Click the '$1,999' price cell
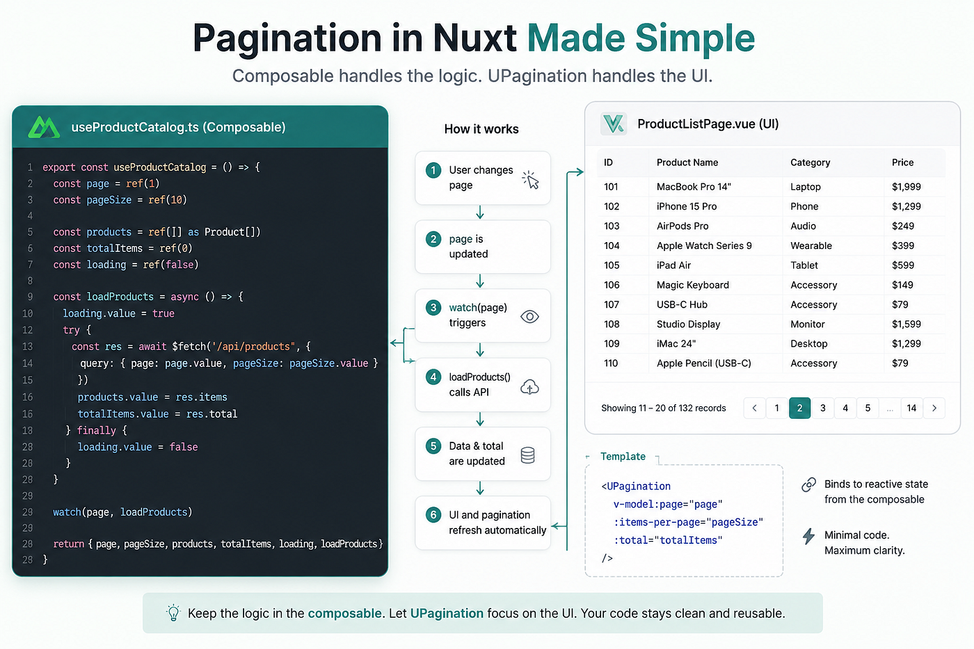This screenshot has width=974, height=649. point(907,186)
